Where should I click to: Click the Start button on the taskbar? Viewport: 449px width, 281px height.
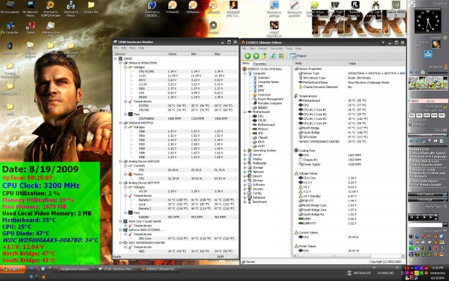(x=12, y=269)
